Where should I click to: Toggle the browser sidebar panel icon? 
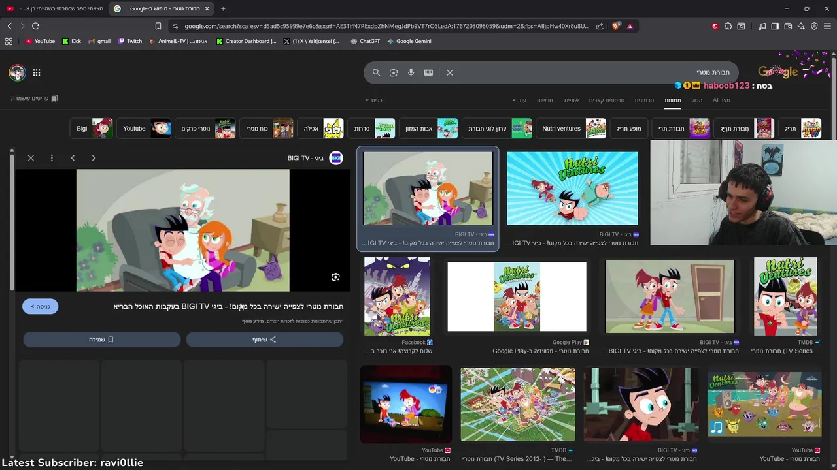(x=775, y=26)
